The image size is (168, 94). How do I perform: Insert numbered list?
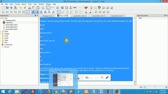81,12
